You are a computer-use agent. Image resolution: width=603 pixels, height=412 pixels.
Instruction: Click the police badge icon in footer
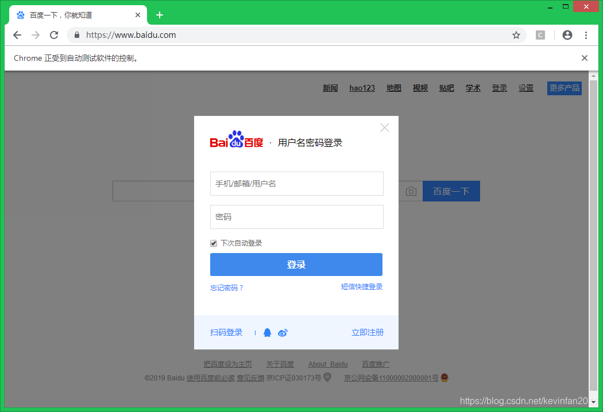(x=444, y=378)
